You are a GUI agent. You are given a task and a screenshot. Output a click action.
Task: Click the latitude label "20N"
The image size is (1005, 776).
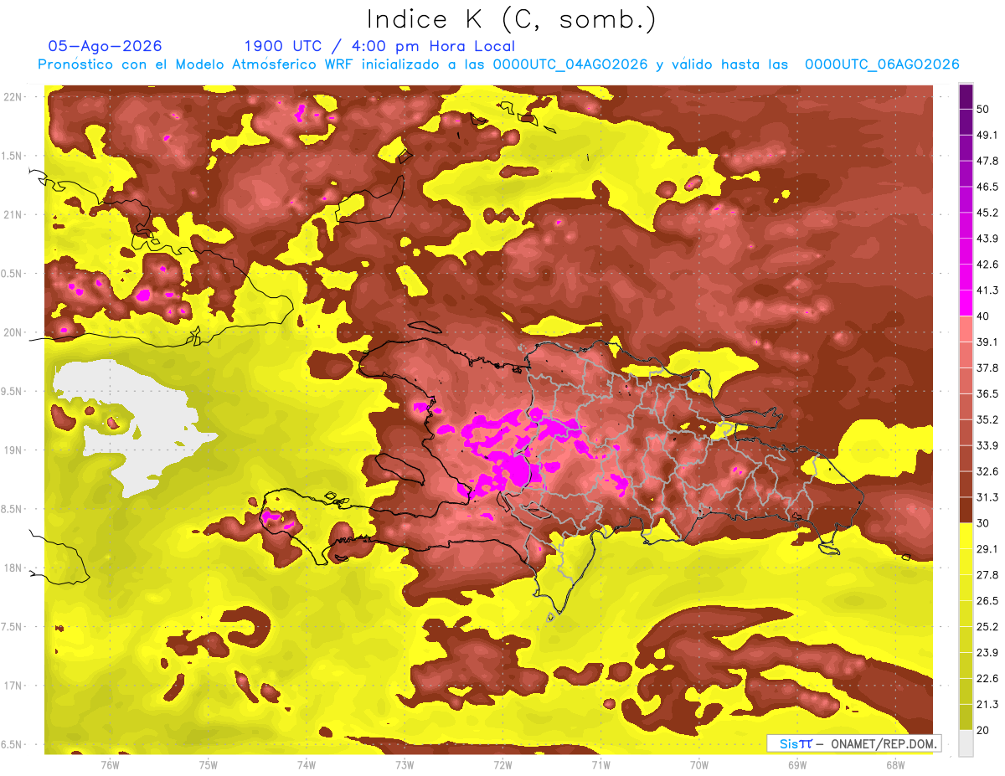tap(13, 333)
